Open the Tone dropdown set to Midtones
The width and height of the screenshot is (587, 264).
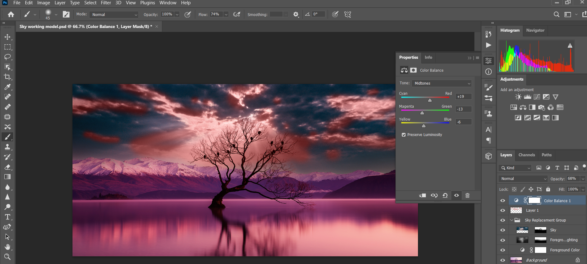(x=442, y=83)
